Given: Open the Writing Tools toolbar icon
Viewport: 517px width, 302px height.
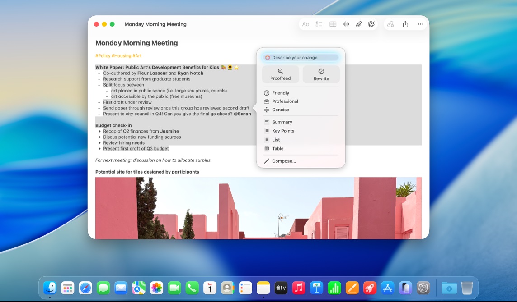Looking at the screenshot, I should point(371,24).
